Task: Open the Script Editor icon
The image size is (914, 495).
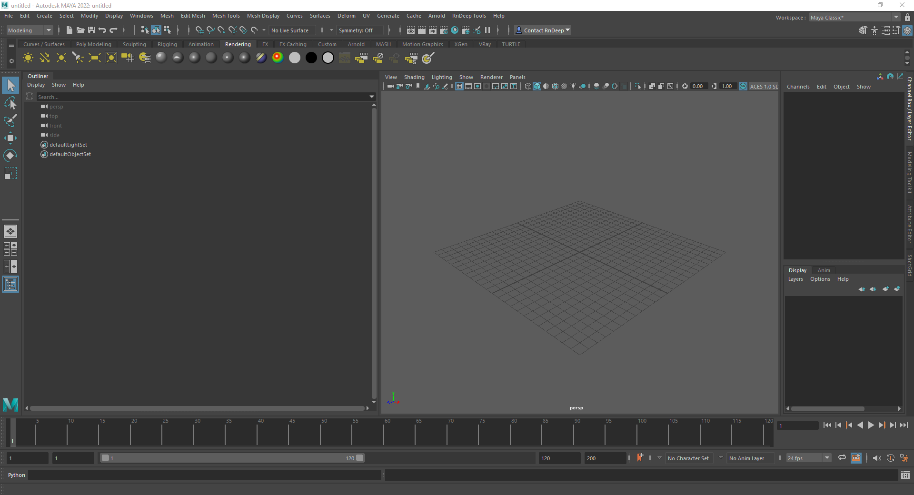Action: click(x=905, y=475)
